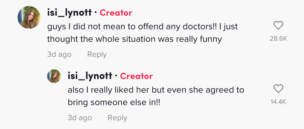304x129 pixels.
Task: Click the line "also I really liked her"
Action: pyautogui.click(x=156, y=90)
